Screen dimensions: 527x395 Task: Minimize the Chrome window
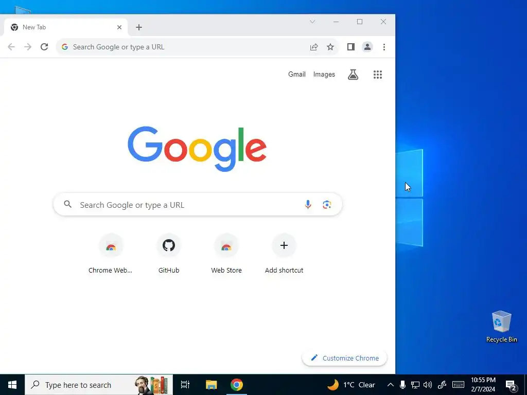pyautogui.click(x=336, y=22)
